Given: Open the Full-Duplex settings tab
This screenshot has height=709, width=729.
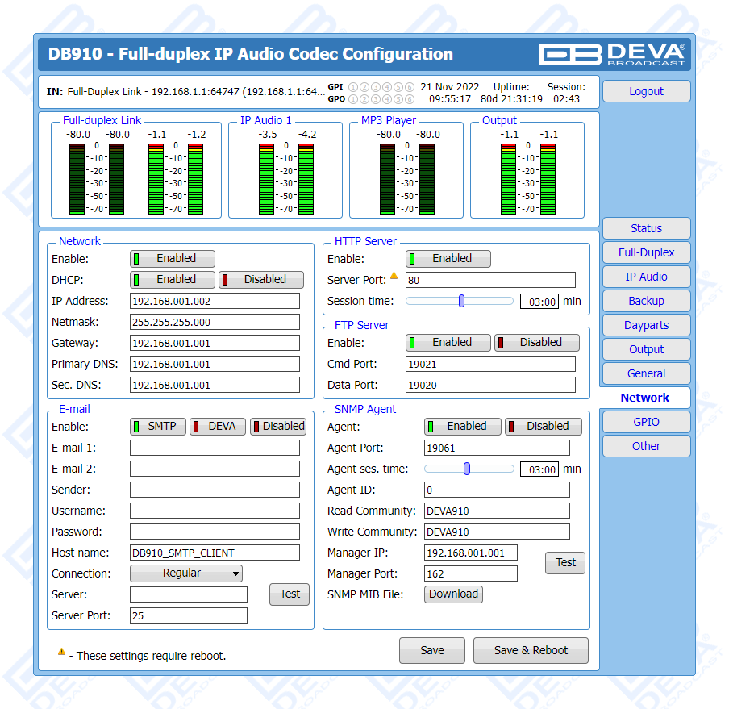Looking at the screenshot, I should [646, 252].
